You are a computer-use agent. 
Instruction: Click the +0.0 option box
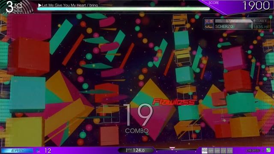tap(205, 151)
